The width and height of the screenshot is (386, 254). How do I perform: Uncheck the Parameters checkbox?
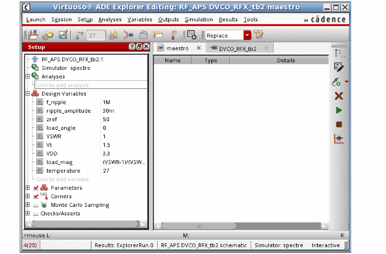coord(36,188)
